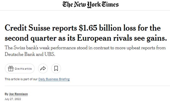Image resolution: width=170 pixels, height=104 pixels.
Task: Click "Swiss bank's weak performance" in summary
Action: [45, 48]
